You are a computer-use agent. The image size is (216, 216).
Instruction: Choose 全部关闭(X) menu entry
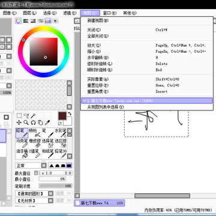tap(147, 36)
